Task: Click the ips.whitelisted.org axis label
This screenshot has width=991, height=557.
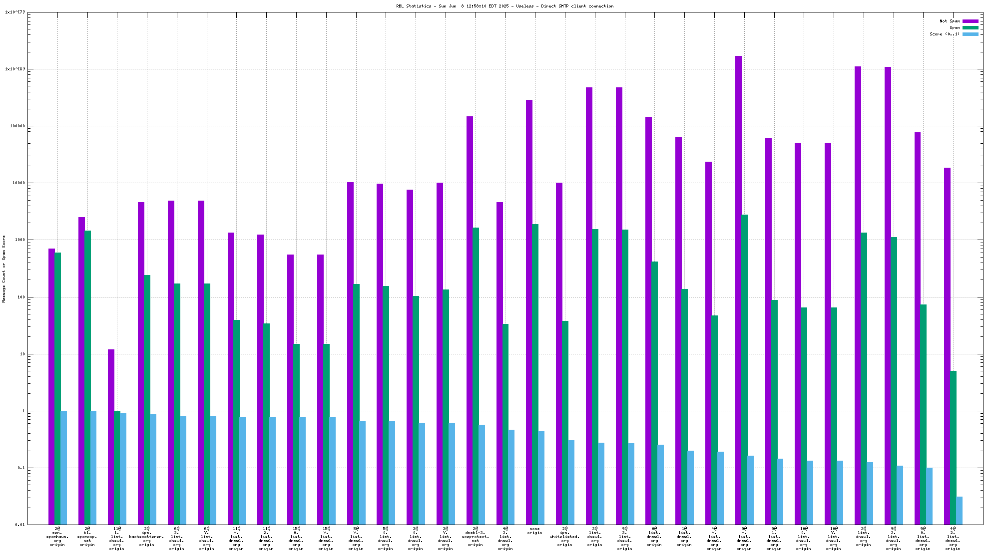Action: point(564,537)
